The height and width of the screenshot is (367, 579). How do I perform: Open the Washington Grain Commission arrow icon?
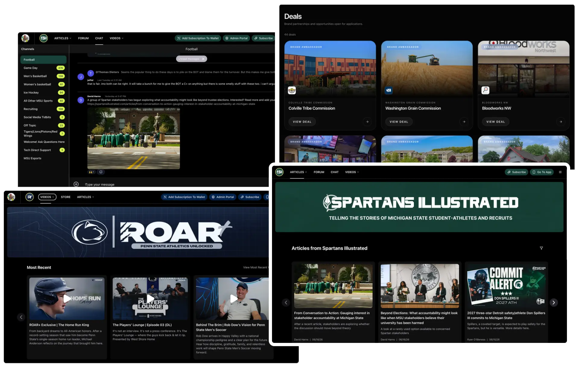pyautogui.click(x=464, y=122)
